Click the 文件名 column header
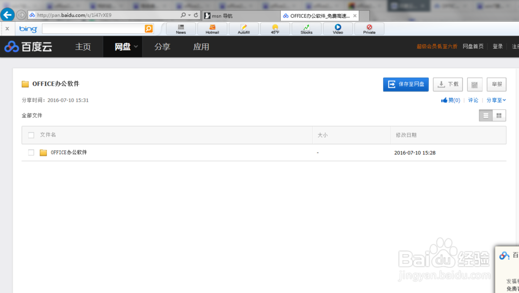519x293 pixels. coord(48,135)
